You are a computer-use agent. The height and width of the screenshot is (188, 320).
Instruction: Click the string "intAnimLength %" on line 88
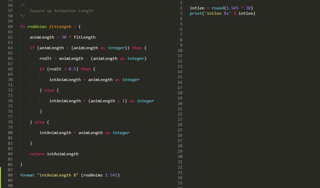point(58,175)
